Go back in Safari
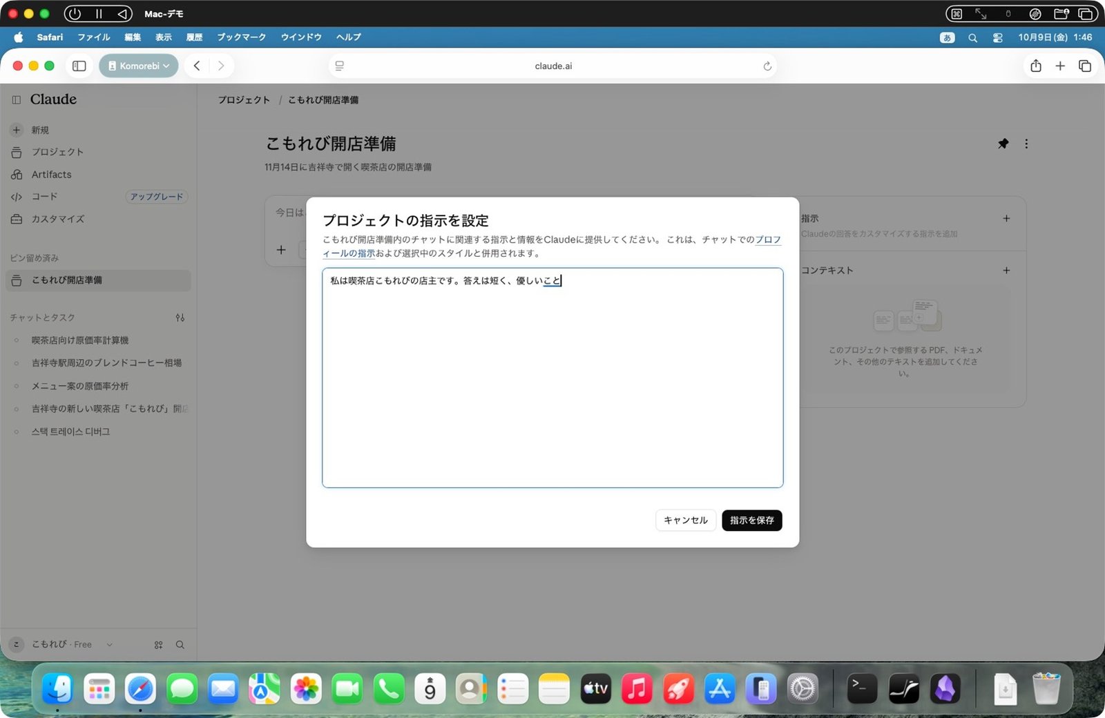The height and width of the screenshot is (718, 1105). (x=197, y=66)
